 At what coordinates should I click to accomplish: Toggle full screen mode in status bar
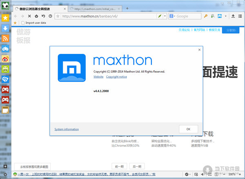pyautogui.click(x=210, y=174)
